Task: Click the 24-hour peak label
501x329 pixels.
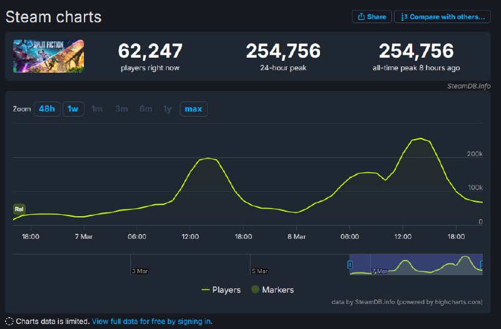Action: [x=283, y=68]
